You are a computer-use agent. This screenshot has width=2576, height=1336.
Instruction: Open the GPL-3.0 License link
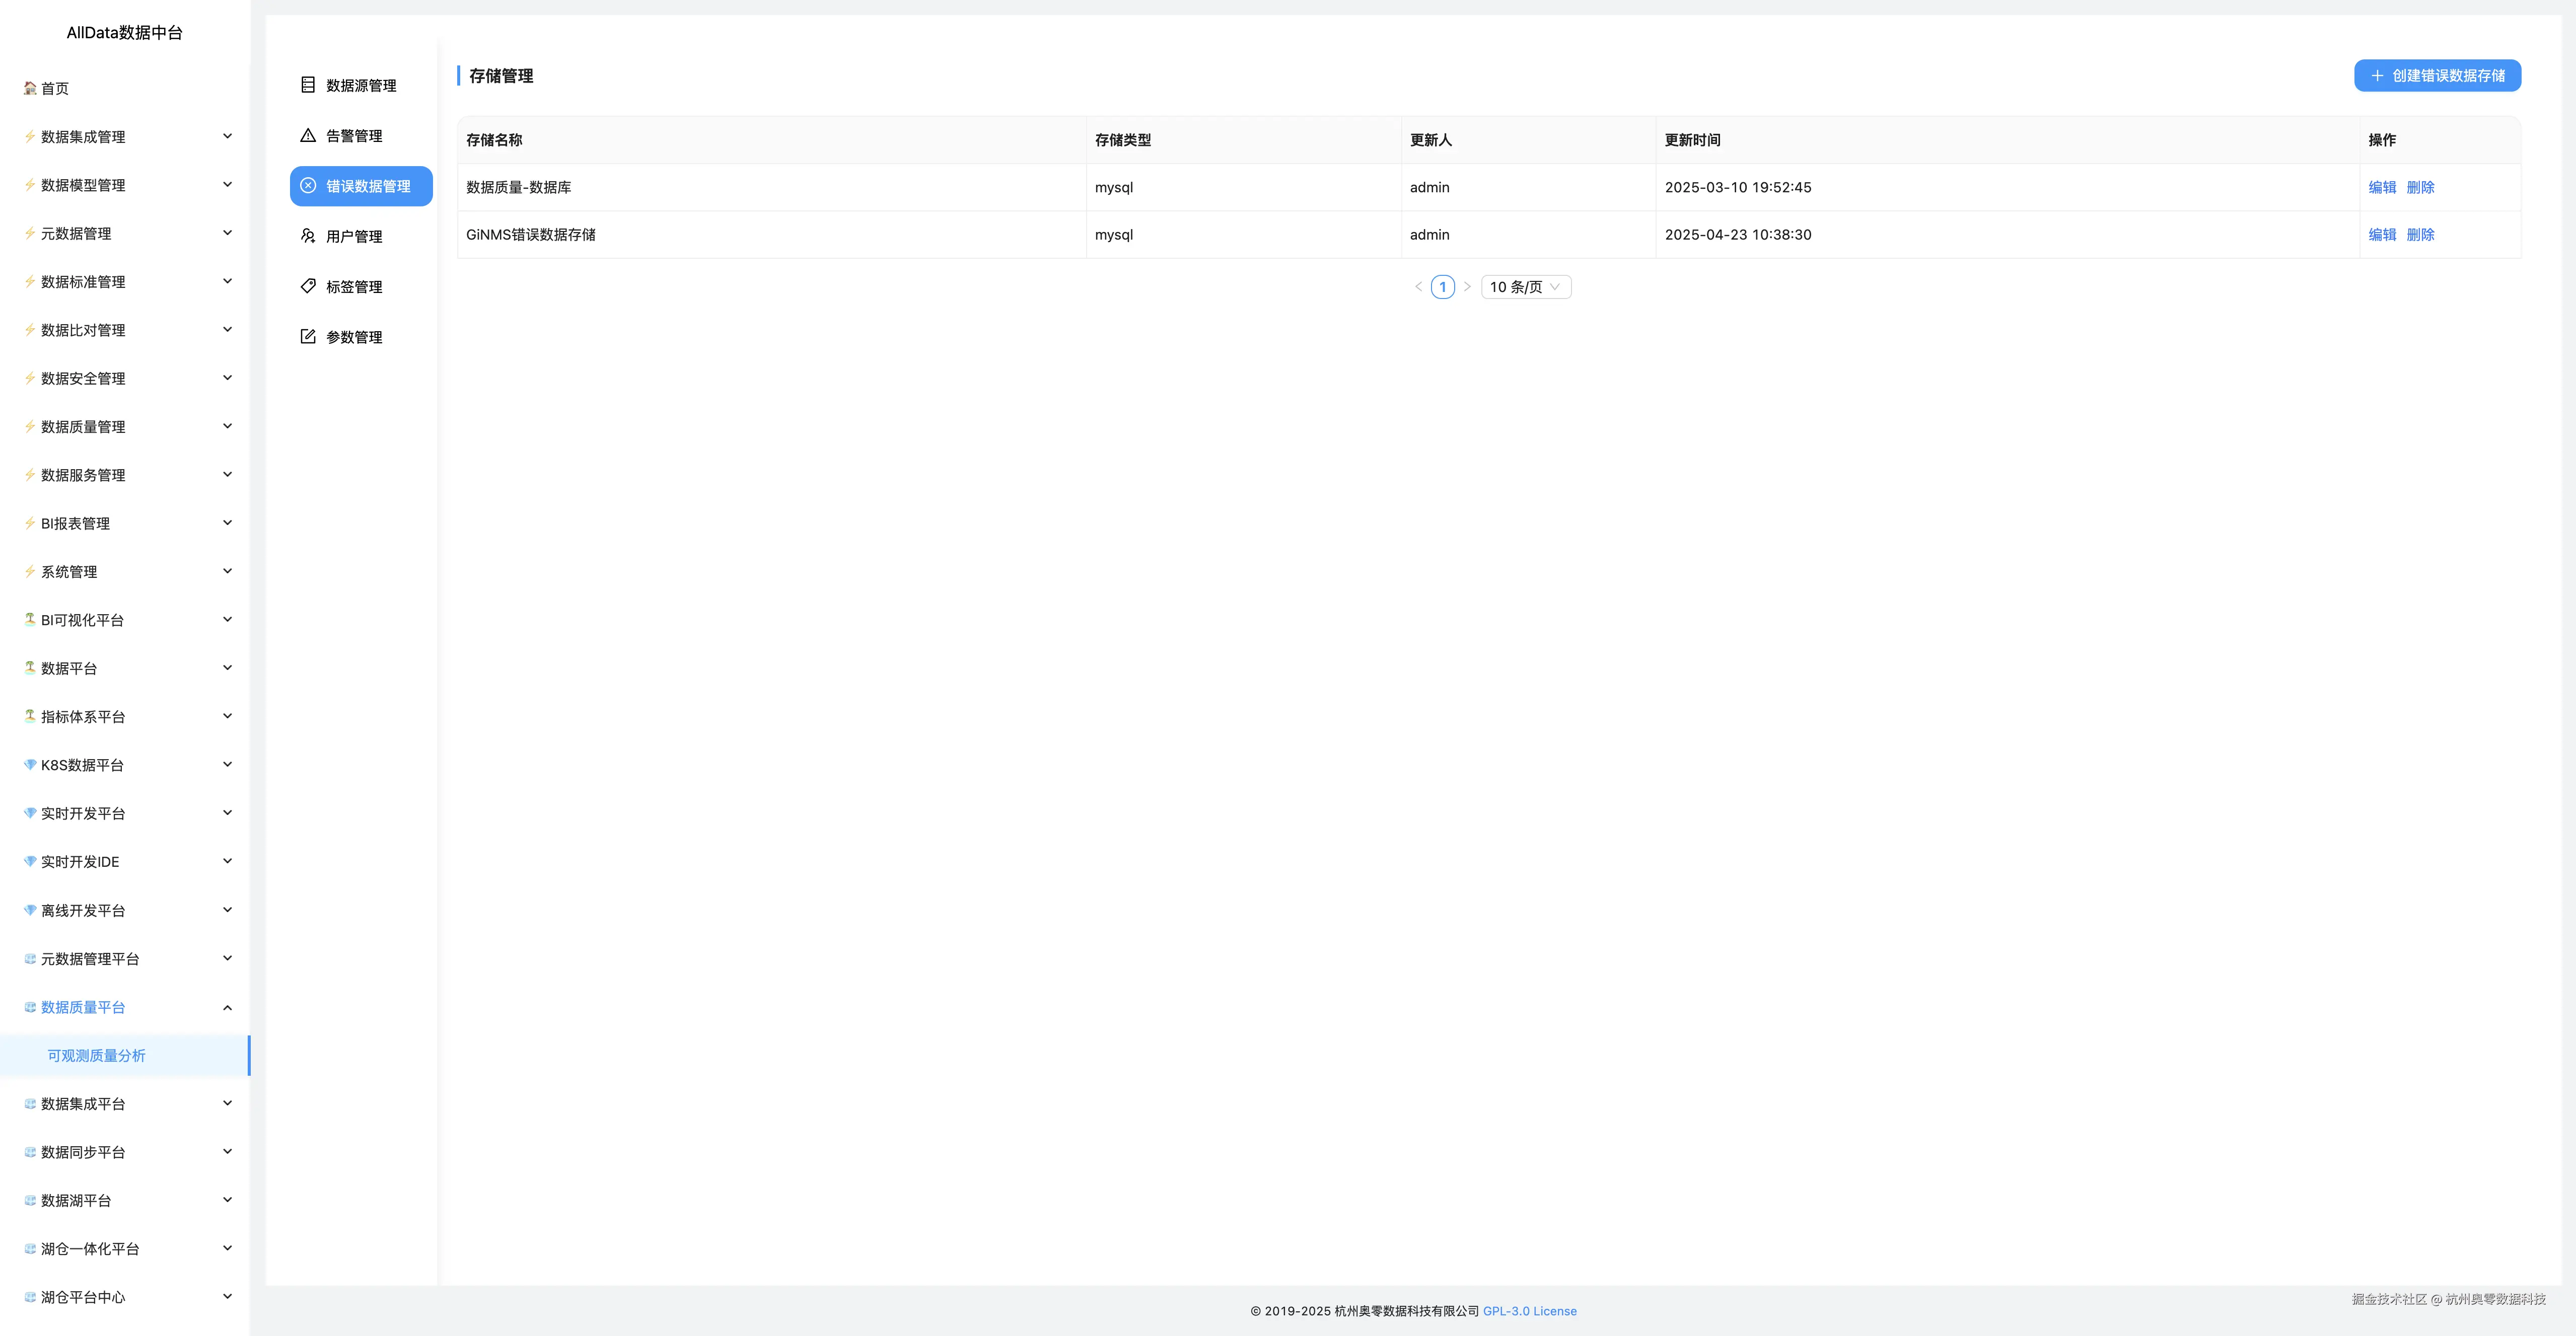coord(1529,1311)
